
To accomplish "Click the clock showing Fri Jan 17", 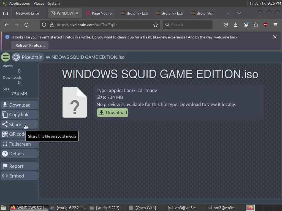I will pos(265,3).
